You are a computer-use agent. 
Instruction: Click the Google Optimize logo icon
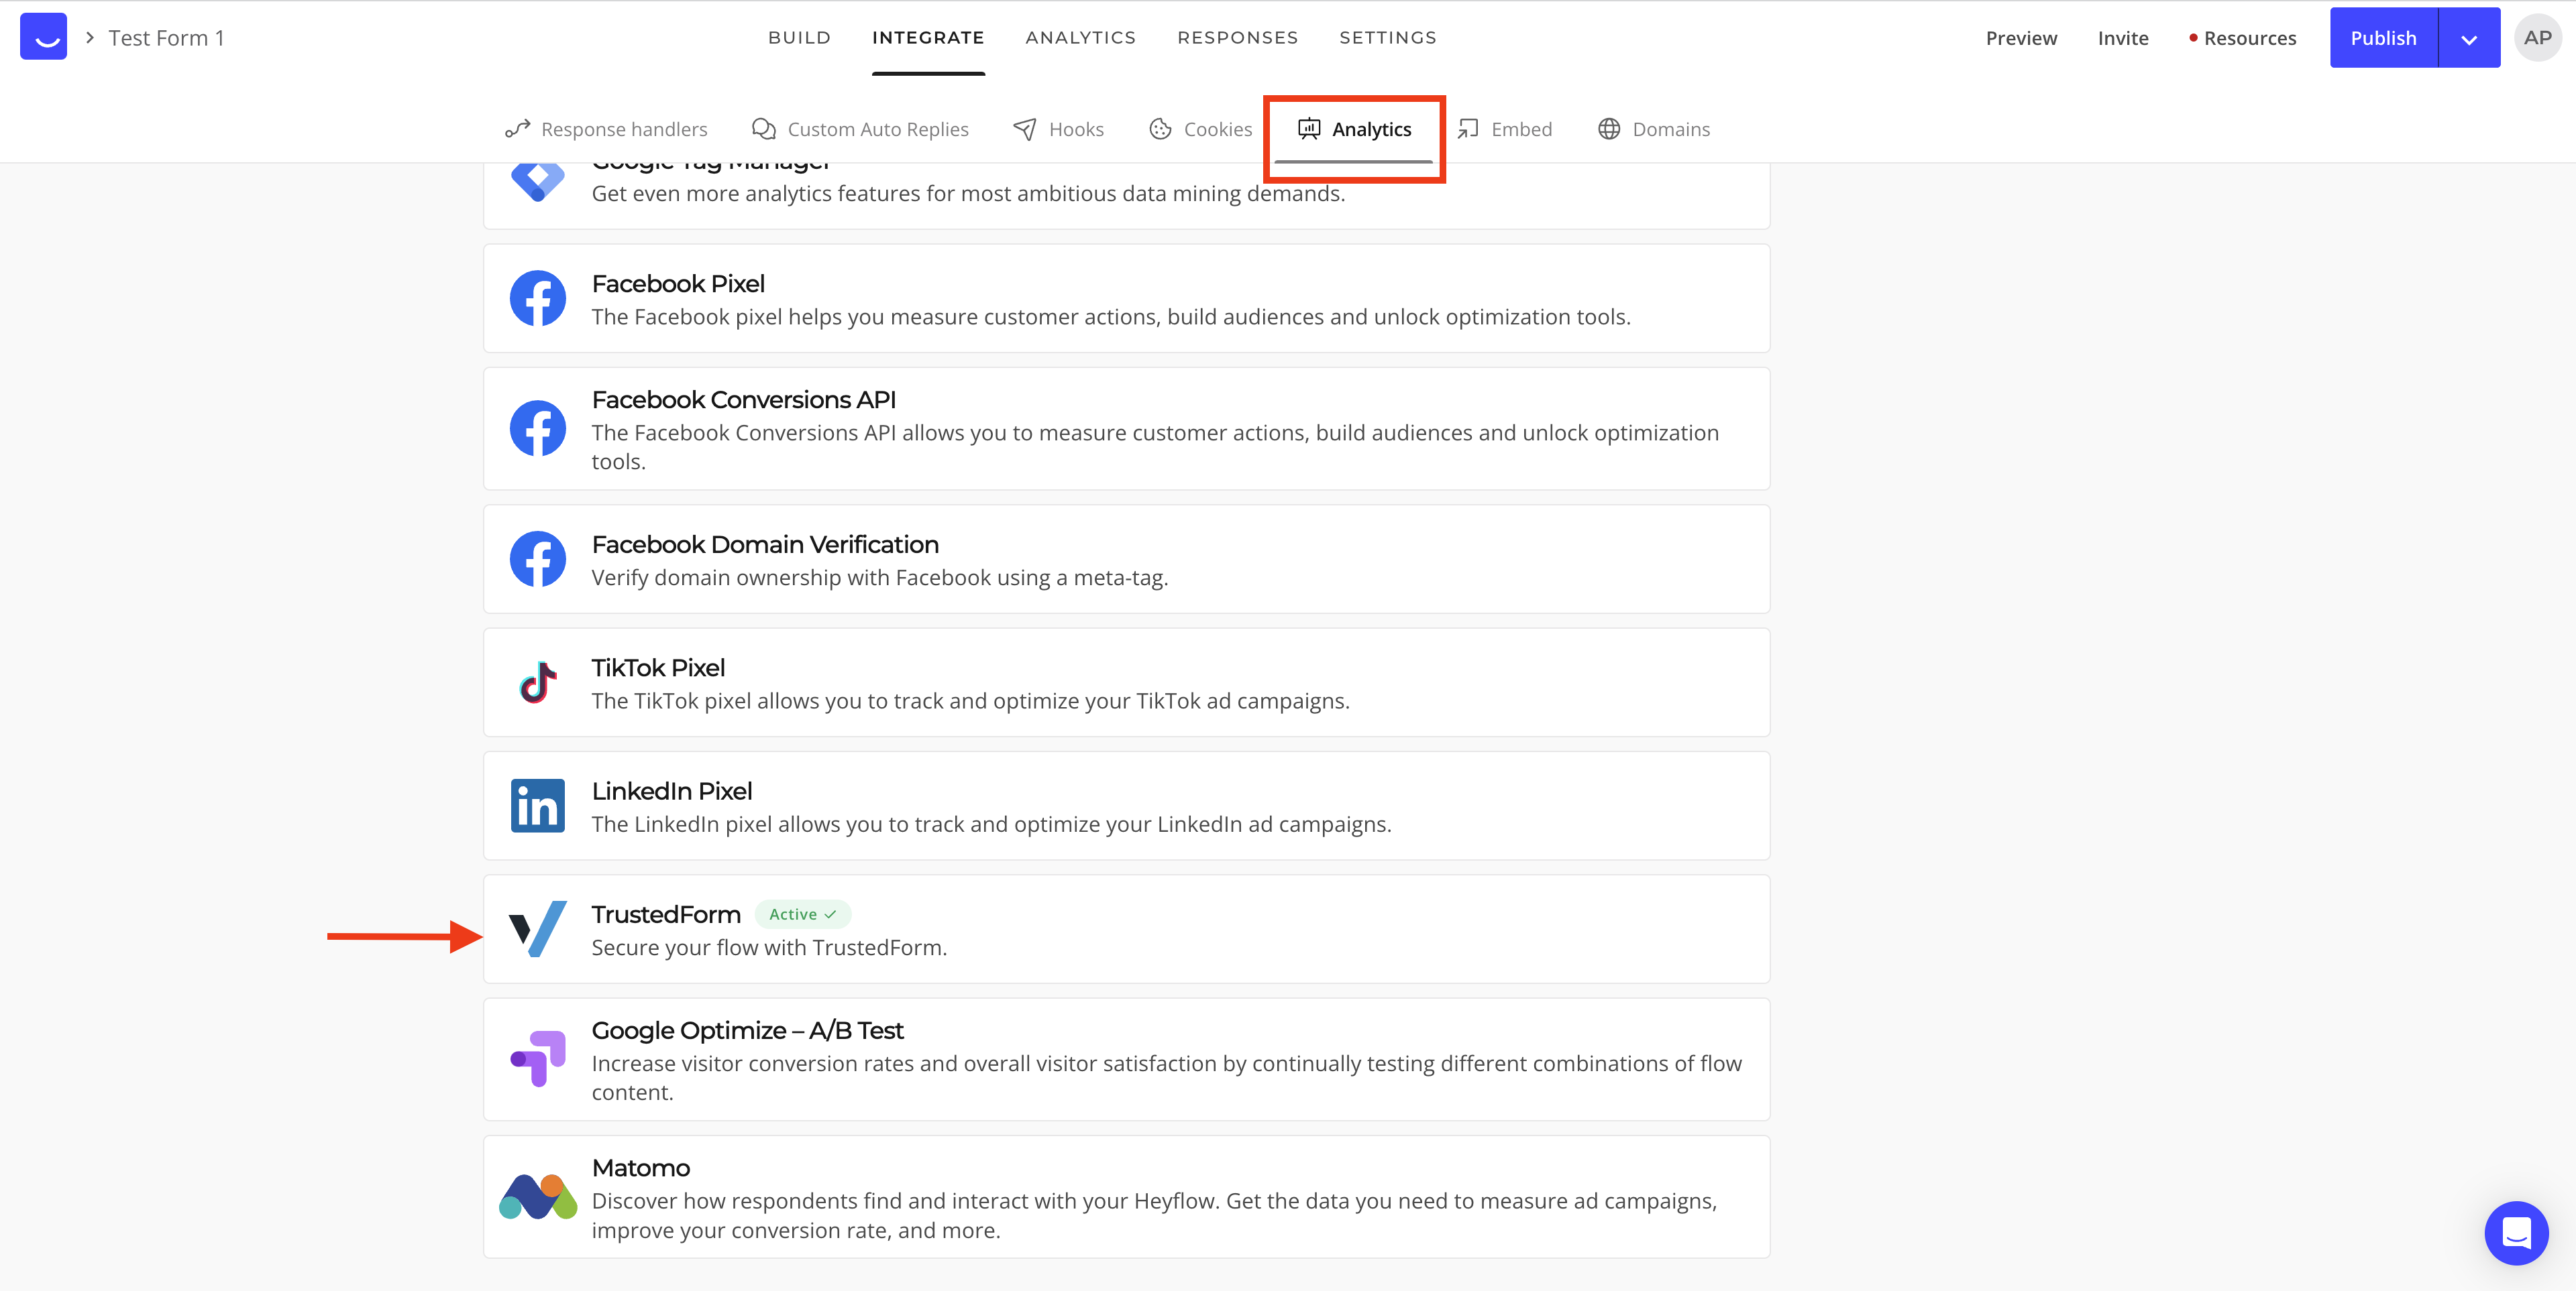[x=538, y=1058]
